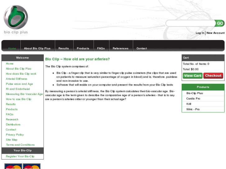Click the Welcome sidebar header
Image resolution: width=226 pixels, height=169 pixels.
(x=22, y=58)
